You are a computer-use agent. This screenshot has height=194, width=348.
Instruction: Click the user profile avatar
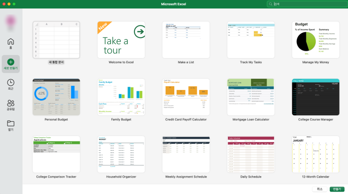(x=11, y=22)
